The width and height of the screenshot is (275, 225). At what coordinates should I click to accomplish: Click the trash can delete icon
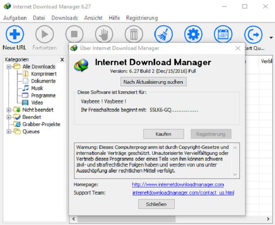(x=134, y=34)
